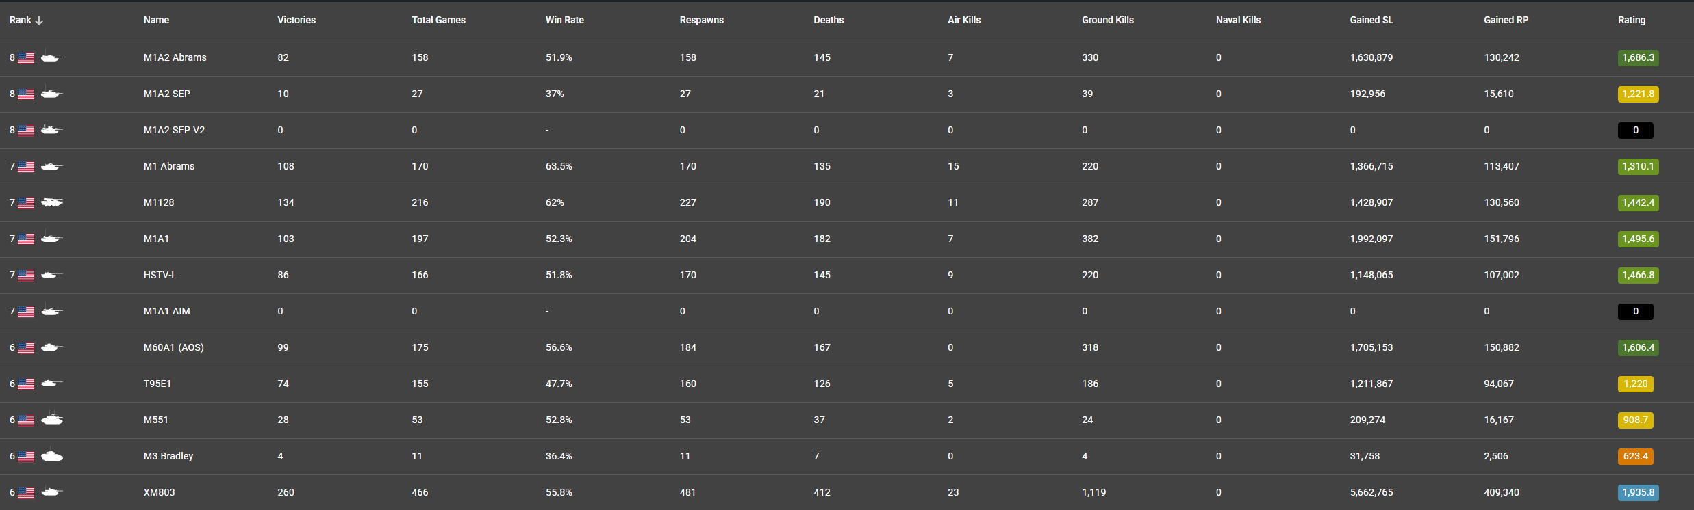
Task: Click the US flag icon beside M1A2 SEP
Action: tap(26, 94)
